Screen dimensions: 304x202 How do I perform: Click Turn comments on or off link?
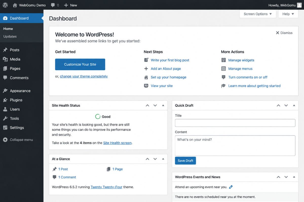coord(248,77)
